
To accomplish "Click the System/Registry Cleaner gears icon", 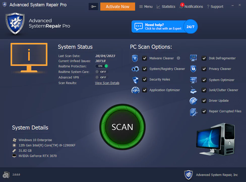I will point(135,69).
